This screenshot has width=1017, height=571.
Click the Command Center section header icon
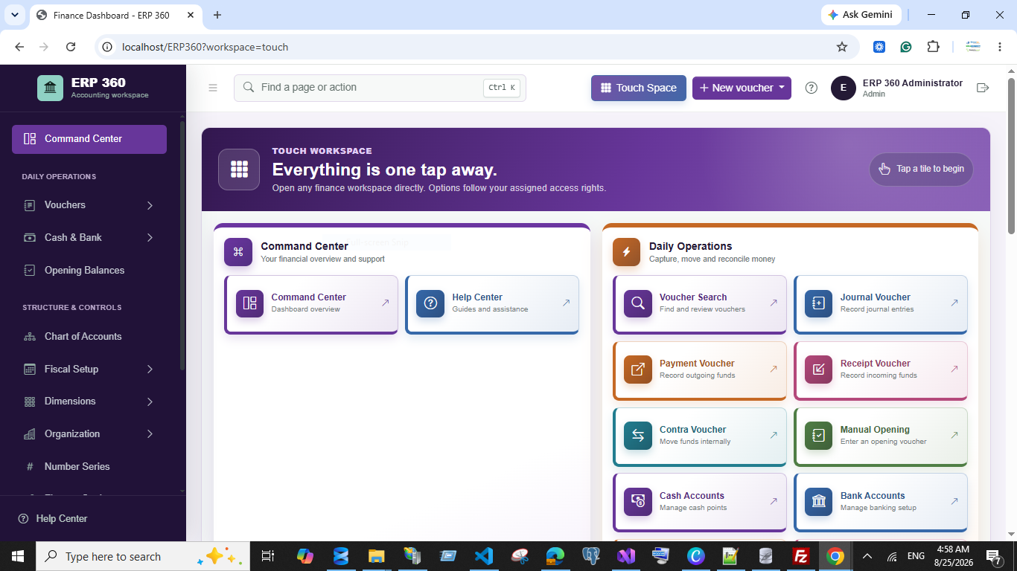[x=238, y=252]
